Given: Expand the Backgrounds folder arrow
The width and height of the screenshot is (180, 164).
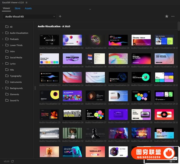Looking at the screenshot, I should tap(3, 88).
